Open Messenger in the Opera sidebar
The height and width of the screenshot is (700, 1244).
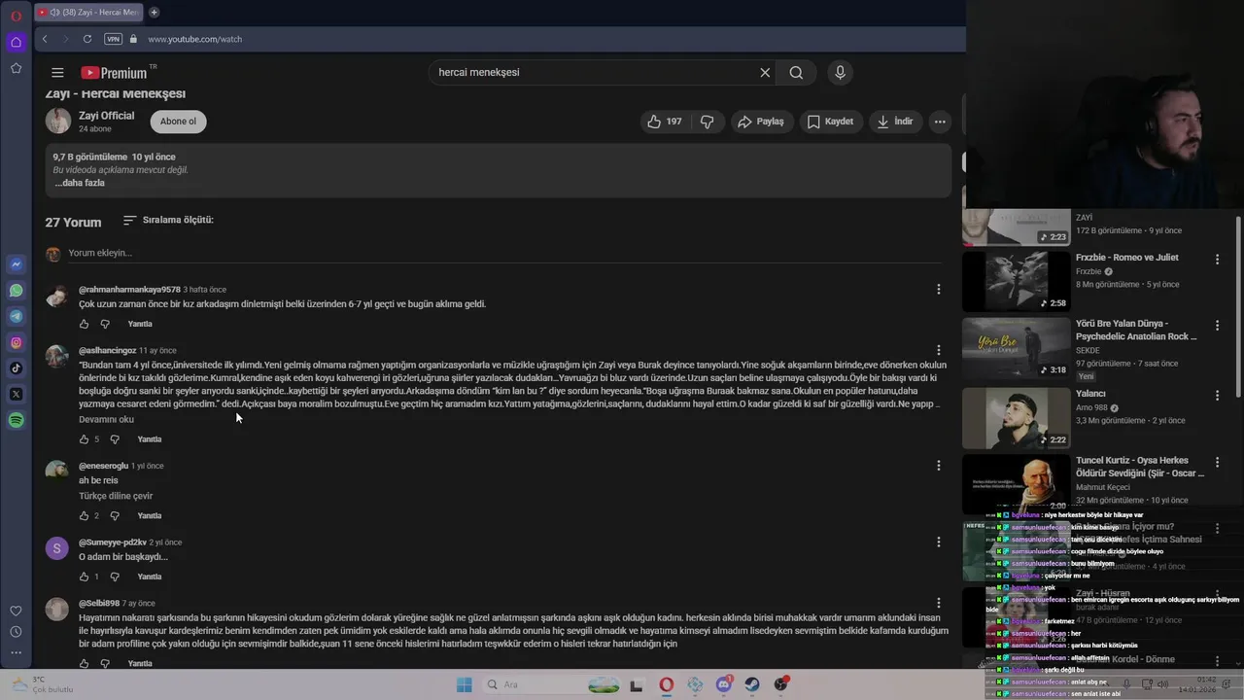click(x=16, y=264)
